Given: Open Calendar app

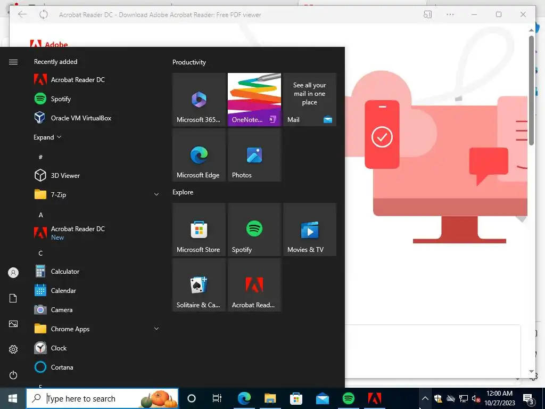Looking at the screenshot, I should tap(97, 290).
